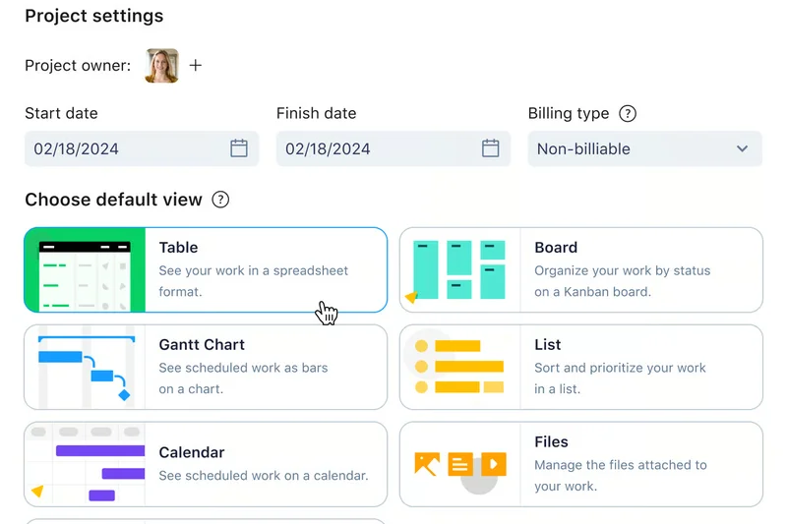Click the plus icon to add project owner
The image size is (787, 524).
(196, 66)
